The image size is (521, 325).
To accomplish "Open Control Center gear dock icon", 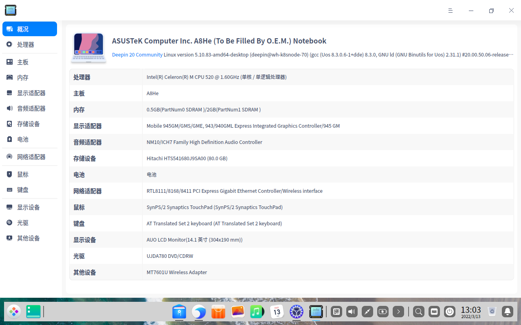I will 297,312.
